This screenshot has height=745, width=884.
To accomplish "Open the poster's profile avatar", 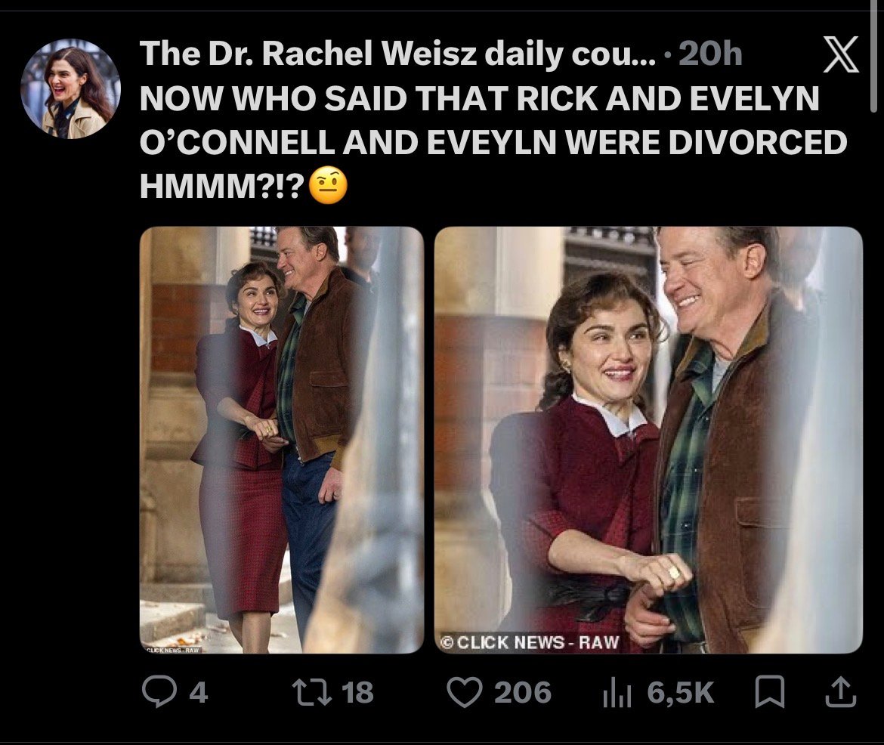I will pyautogui.click(x=70, y=89).
